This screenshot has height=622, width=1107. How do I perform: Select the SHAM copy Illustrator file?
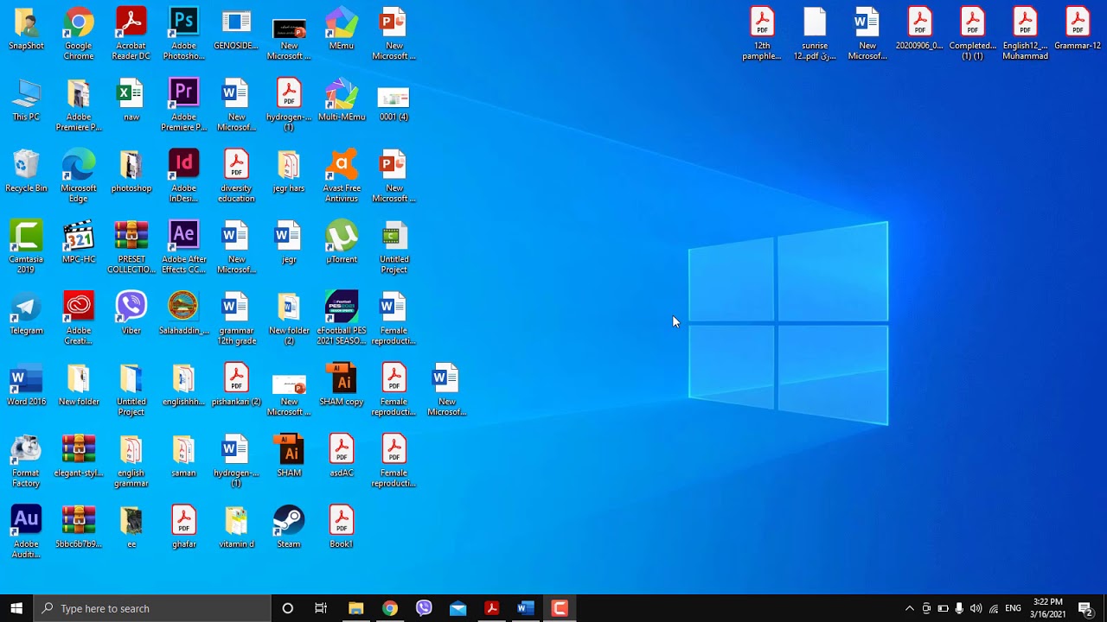point(342,384)
